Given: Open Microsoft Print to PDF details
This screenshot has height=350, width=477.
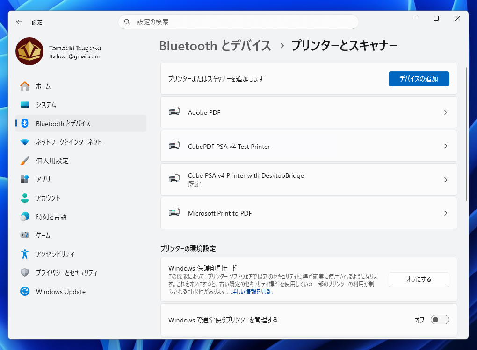Looking at the screenshot, I should click(309, 213).
